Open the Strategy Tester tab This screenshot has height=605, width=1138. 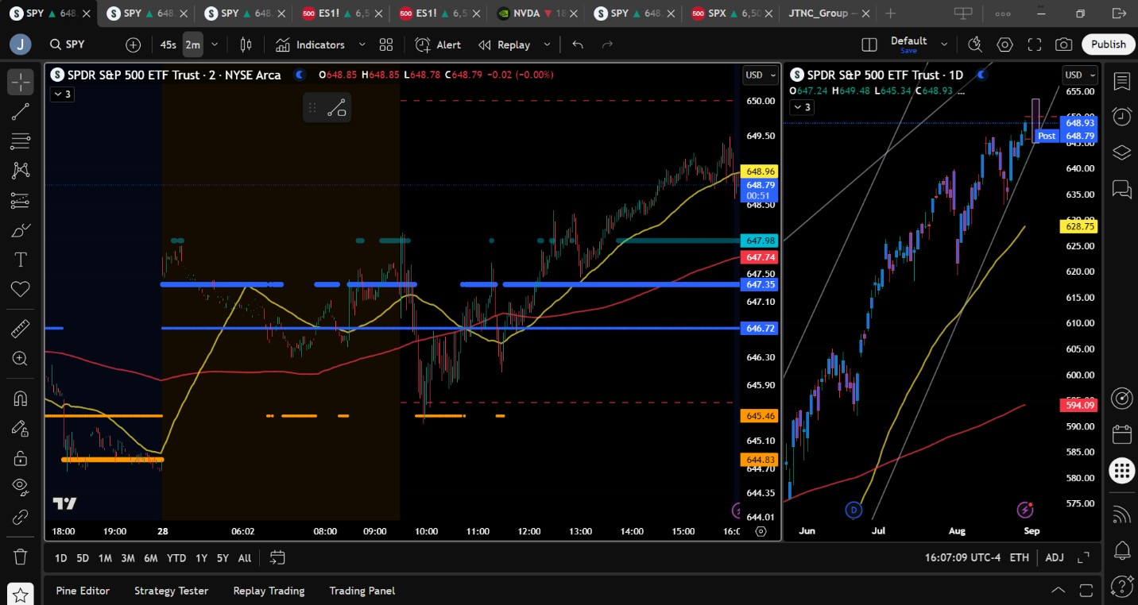[x=172, y=591]
